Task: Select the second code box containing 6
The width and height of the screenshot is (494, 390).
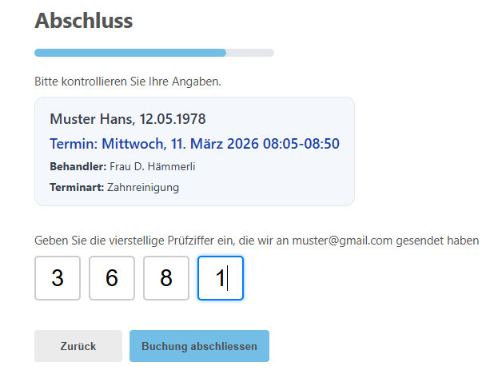Action: click(x=112, y=278)
